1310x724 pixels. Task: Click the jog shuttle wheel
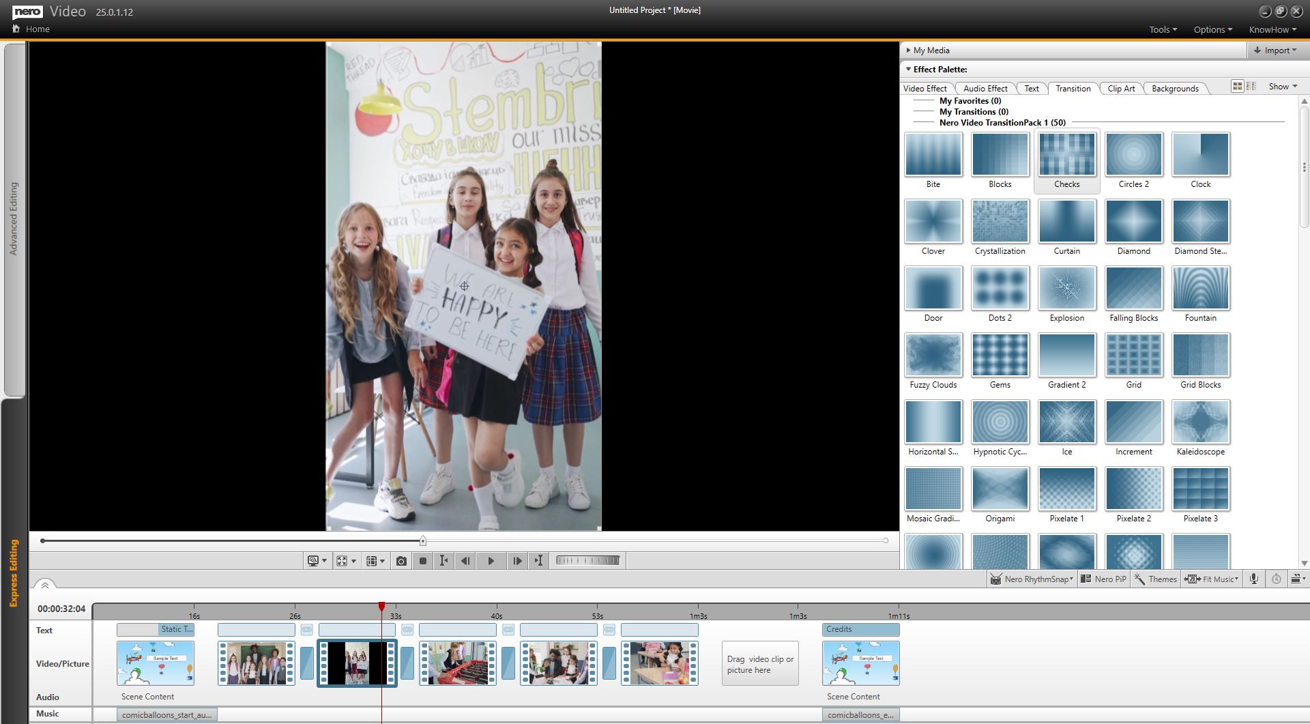[x=588, y=561]
